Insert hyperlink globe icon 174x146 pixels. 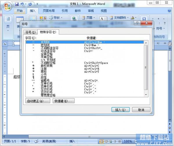[x=74, y=18]
